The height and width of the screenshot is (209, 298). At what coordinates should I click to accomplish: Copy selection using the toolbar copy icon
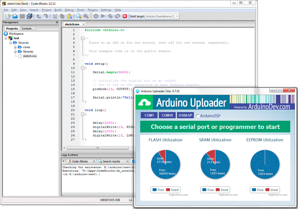point(62,16)
